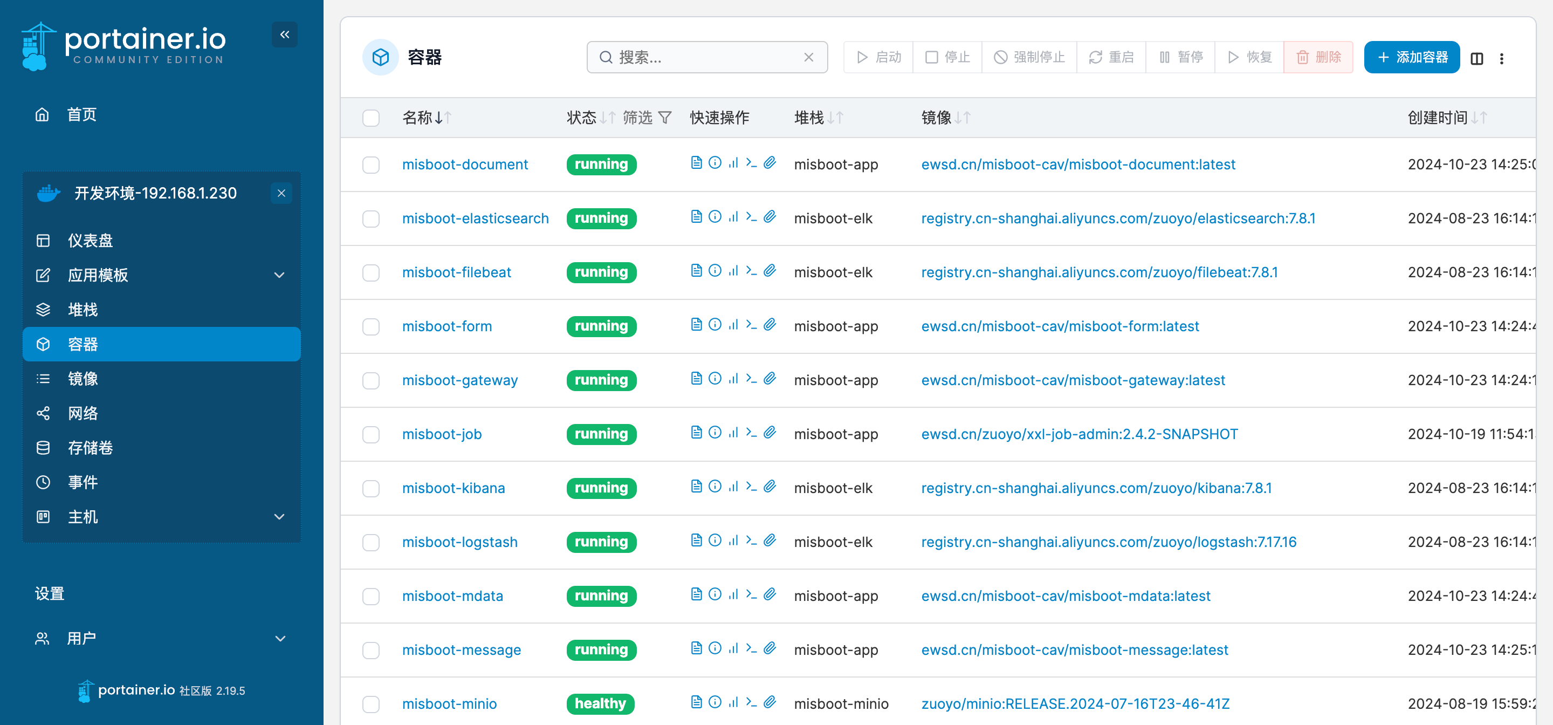
Task: Click the 重启 restart button
Action: click(x=1111, y=57)
